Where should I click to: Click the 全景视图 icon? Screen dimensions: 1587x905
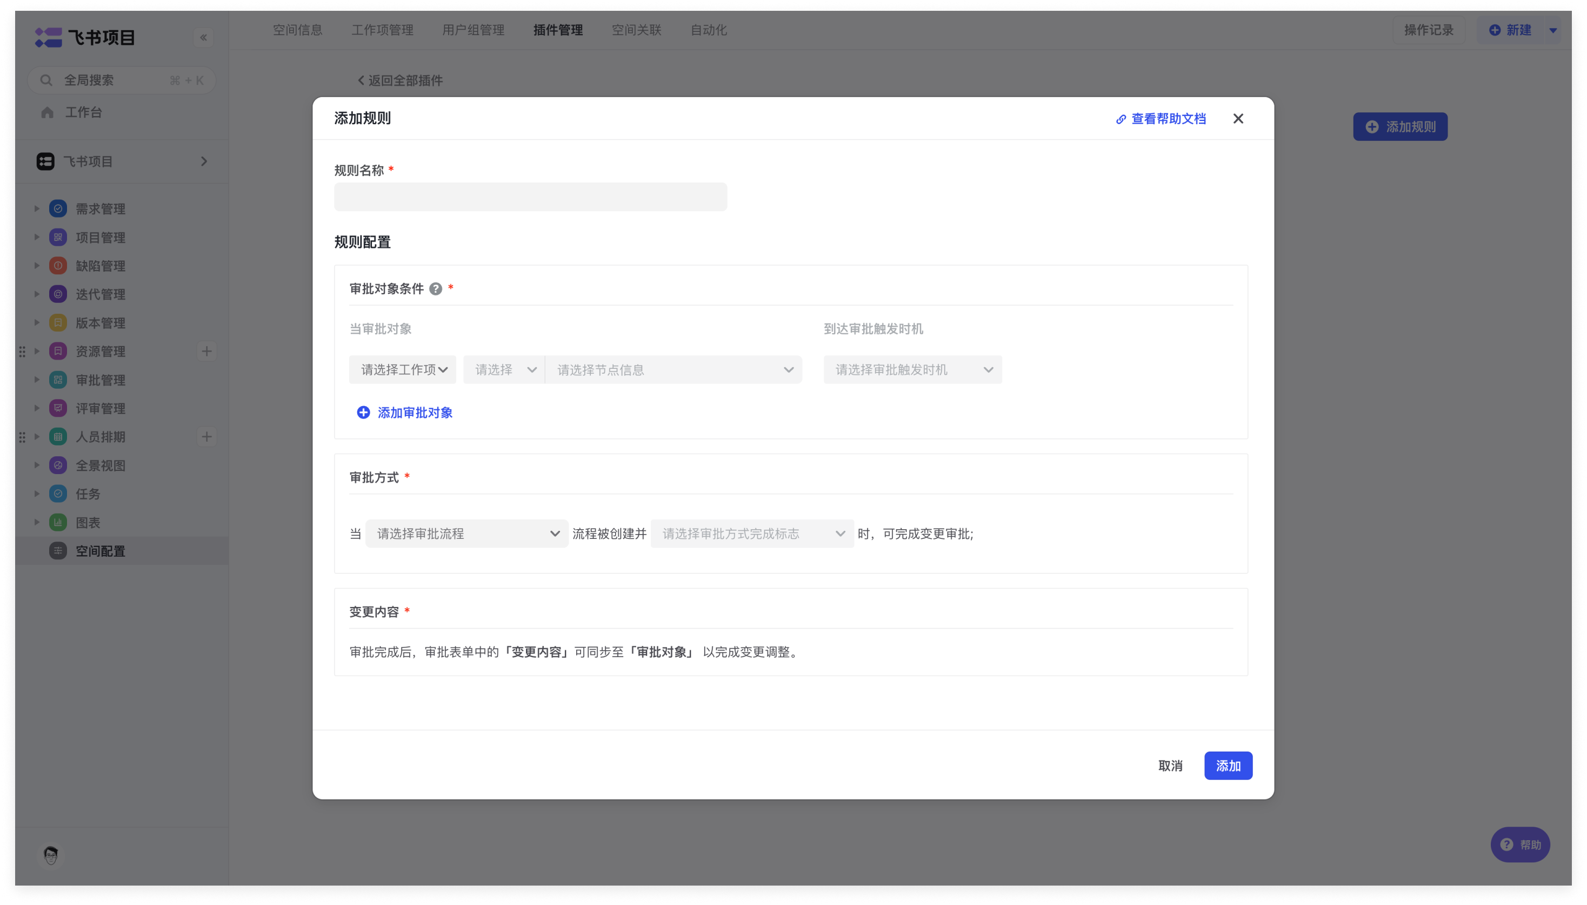[x=58, y=465]
